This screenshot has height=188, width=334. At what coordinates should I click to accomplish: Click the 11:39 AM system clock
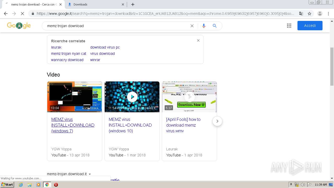click(321, 185)
